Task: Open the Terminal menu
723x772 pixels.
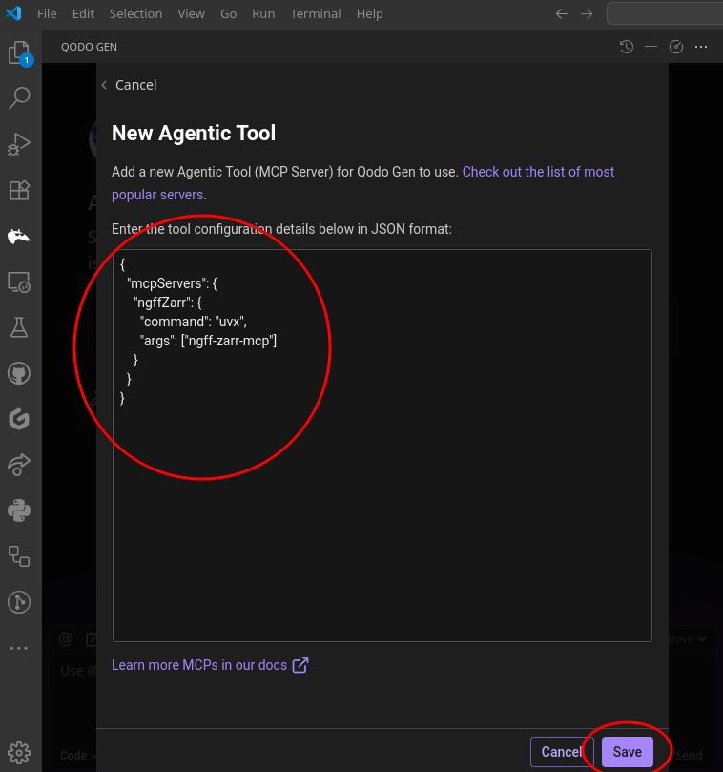Action: pos(315,13)
